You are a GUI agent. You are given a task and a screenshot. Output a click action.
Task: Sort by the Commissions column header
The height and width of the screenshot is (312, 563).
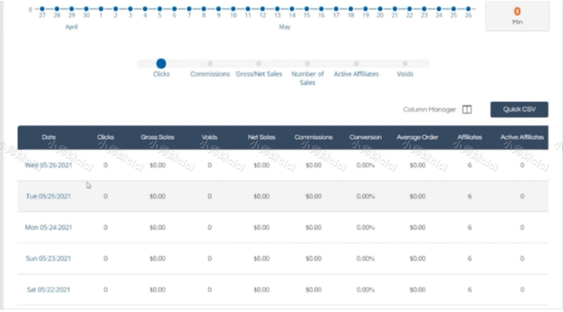[313, 137]
